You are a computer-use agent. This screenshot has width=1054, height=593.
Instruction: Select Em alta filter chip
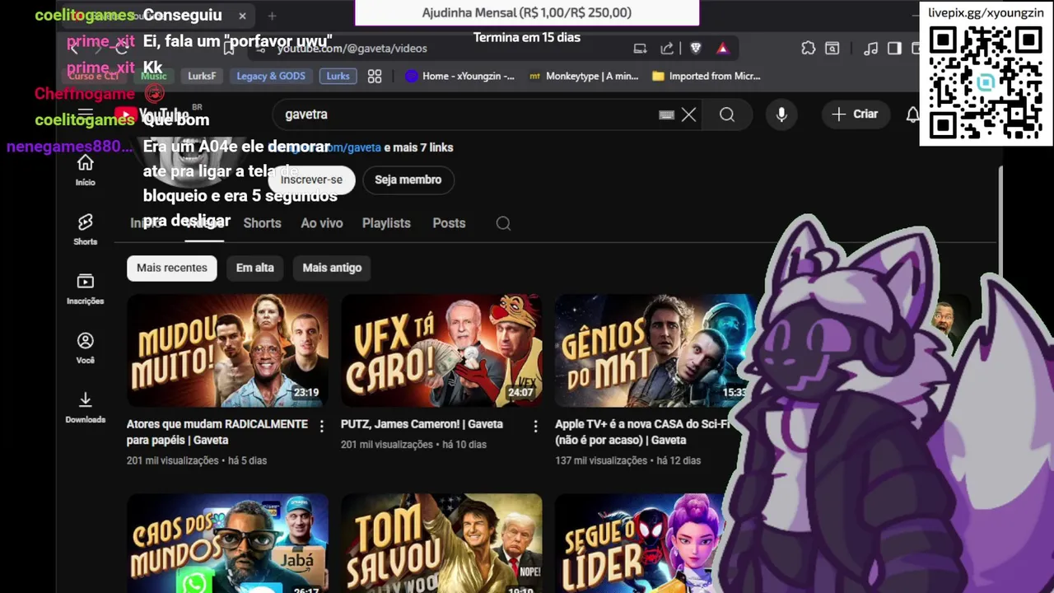(255, 268)
